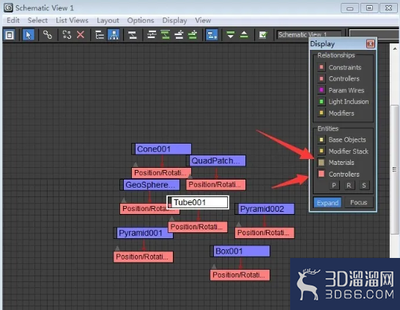Switch to References Mode layout icon
The height and width of the screenshot is (310, 400).
click(114, 35)
